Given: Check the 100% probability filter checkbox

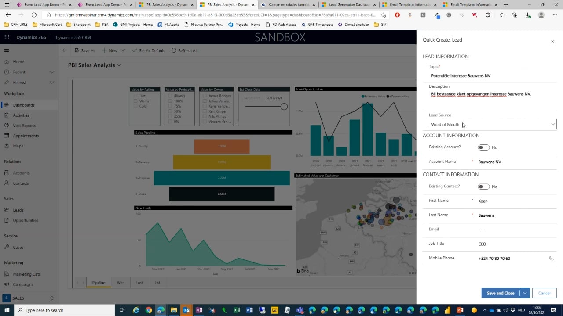Looking at the screenshot, I should pos(170,101).
